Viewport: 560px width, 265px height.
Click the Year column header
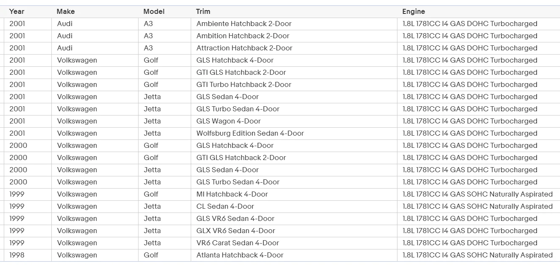pos(17,12)
